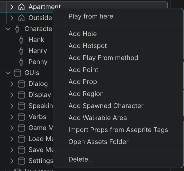
Task: Click the Load Menu GUI window icon
Action: coord(21,139)
